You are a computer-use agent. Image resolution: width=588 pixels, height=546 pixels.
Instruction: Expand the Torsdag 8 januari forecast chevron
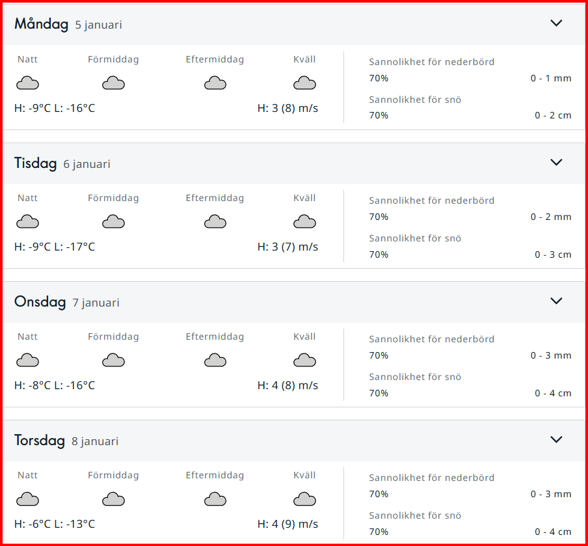[556, 439]
